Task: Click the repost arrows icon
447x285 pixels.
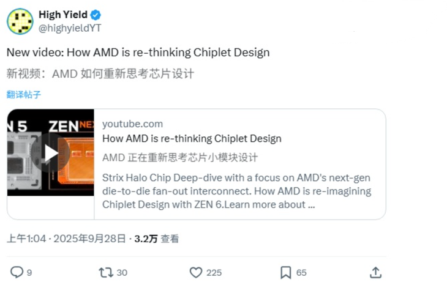Action: click(x=106, y=272)
